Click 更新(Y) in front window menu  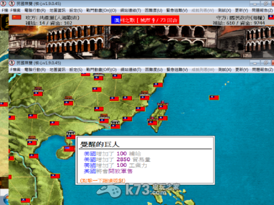(x=241, y=69)
